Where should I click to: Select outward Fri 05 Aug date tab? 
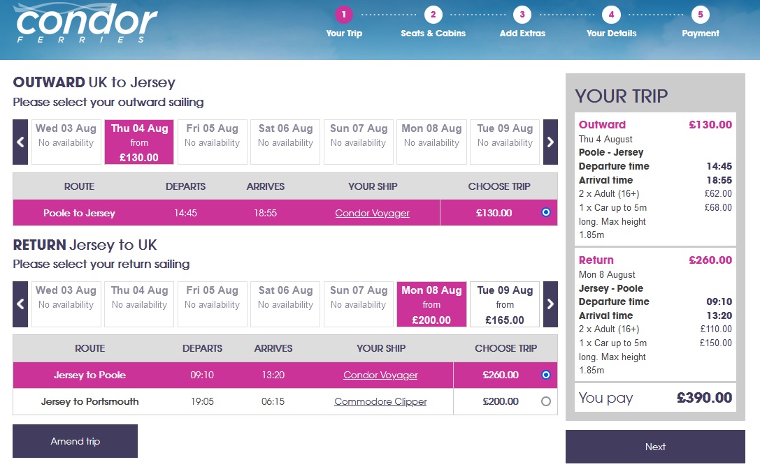click(213, 142)
